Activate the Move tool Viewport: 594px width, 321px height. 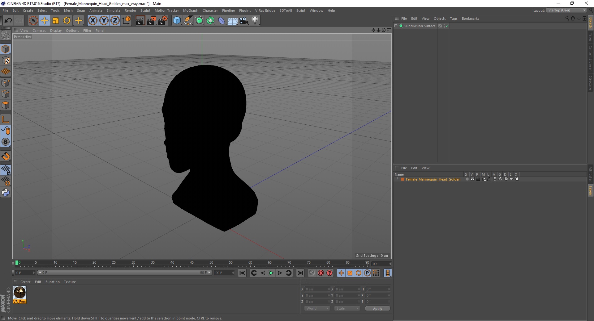(x=45, y=21)
